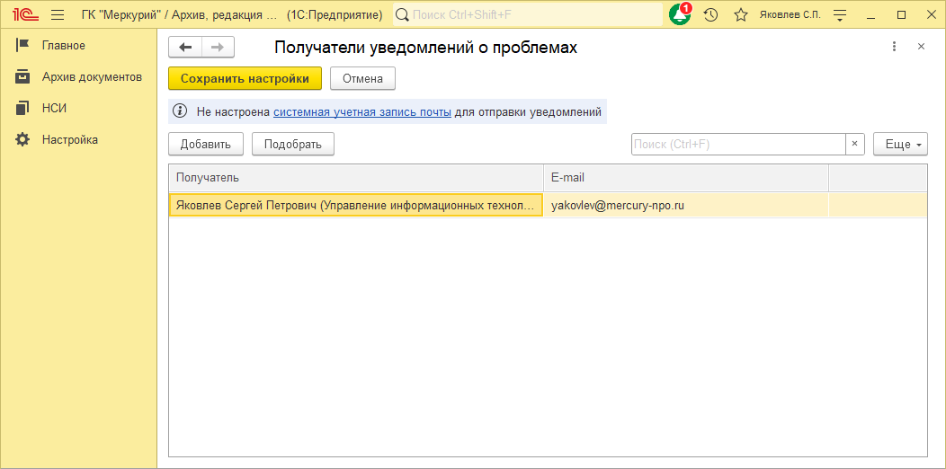Open the three-dot form options menu
The height and width of the screenshot is (469, 946).
coord(894,47)
